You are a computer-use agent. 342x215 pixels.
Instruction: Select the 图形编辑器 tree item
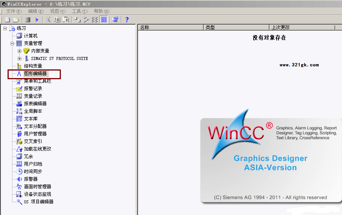click(36, 74)
